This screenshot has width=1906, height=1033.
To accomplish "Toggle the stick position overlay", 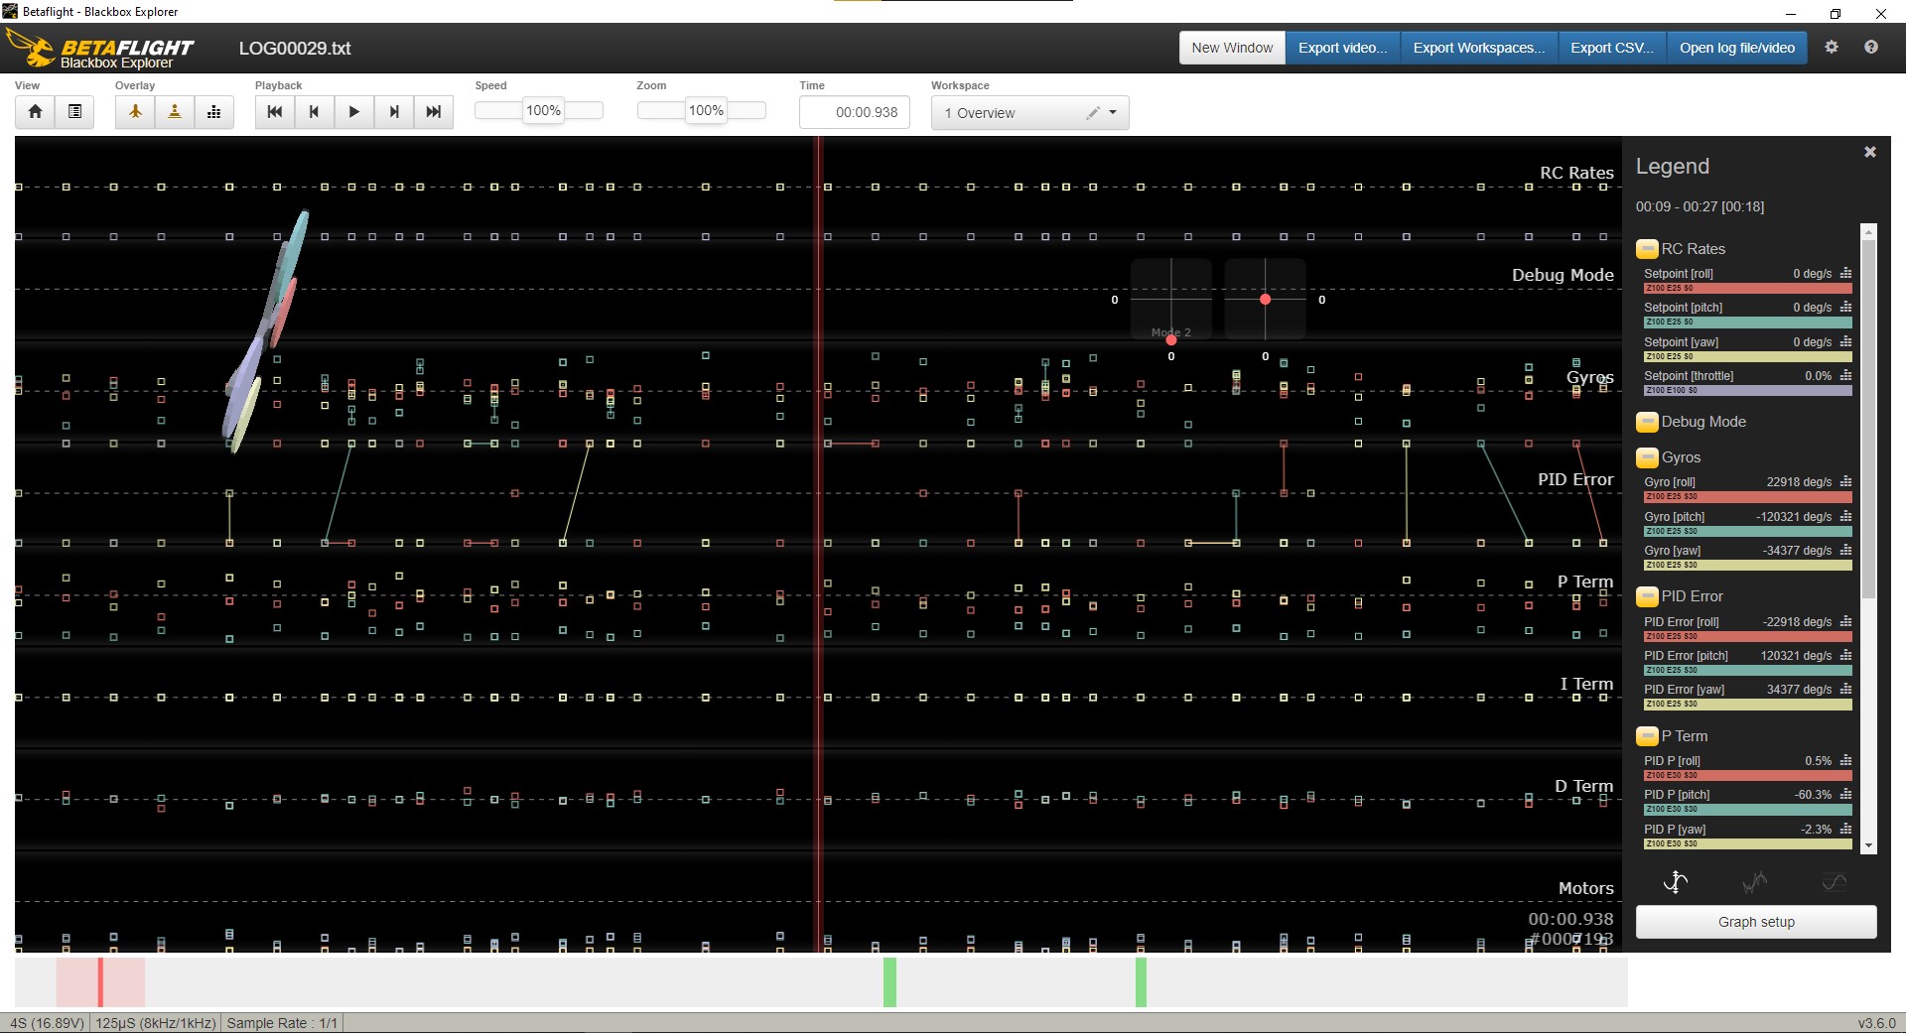I will pyautogui.click(x=175, y=112).
